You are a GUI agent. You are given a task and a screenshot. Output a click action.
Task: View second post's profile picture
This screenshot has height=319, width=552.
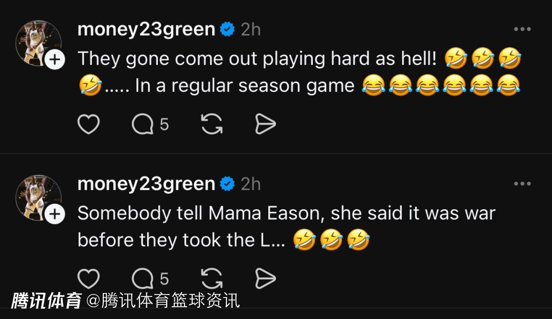coord(38,198)
